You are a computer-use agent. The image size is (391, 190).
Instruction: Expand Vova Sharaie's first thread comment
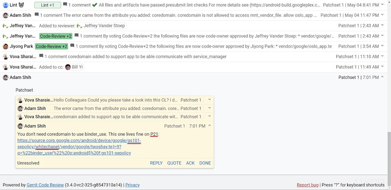209,100
